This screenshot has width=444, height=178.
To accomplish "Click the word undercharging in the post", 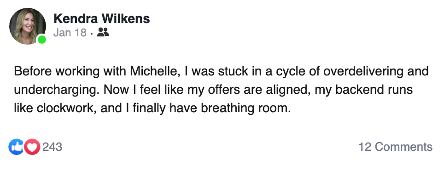I will 56,90.
